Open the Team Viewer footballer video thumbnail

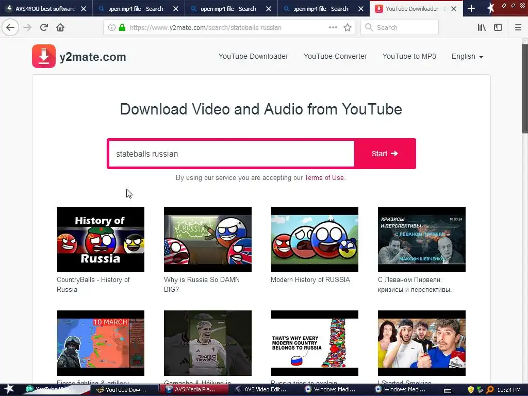click(x=208, y=343)
